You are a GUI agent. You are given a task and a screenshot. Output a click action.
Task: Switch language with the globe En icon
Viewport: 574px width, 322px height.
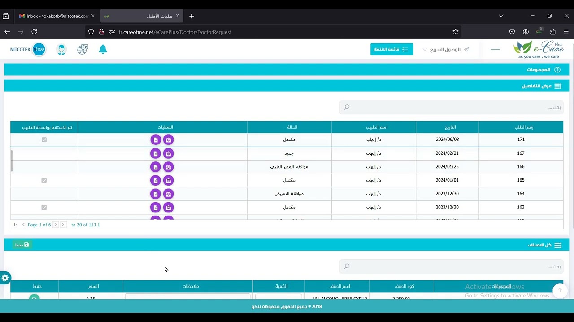click(83, 49)
